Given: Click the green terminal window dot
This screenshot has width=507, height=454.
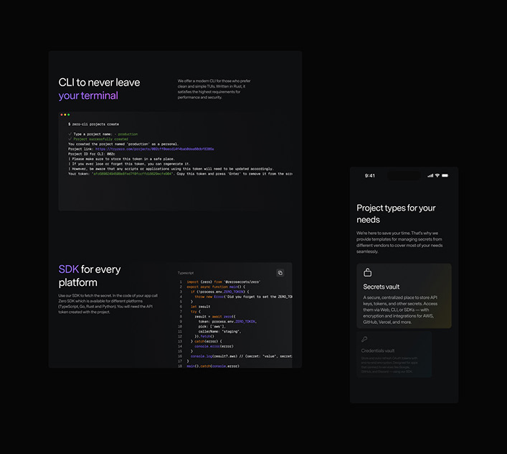Looking at the screenshot, I should coord(69,115).
